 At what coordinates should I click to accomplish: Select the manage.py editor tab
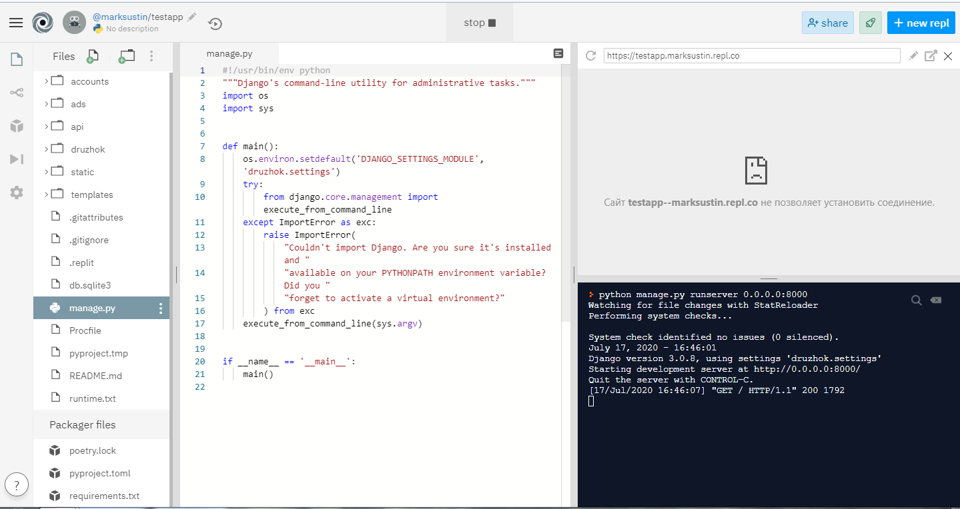point(229,54)
